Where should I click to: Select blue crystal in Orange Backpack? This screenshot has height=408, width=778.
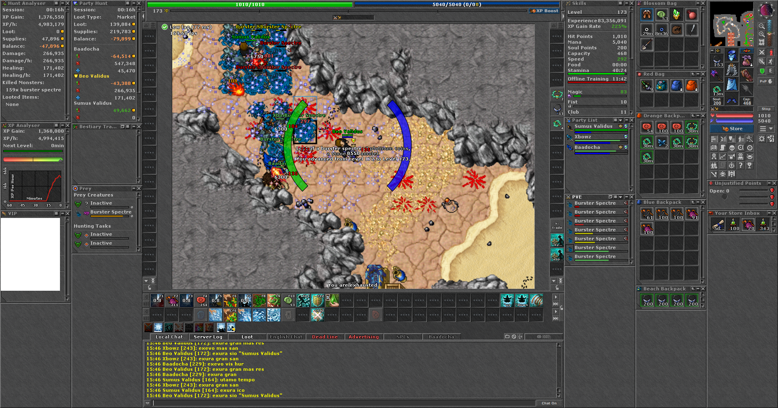point(662,142)
